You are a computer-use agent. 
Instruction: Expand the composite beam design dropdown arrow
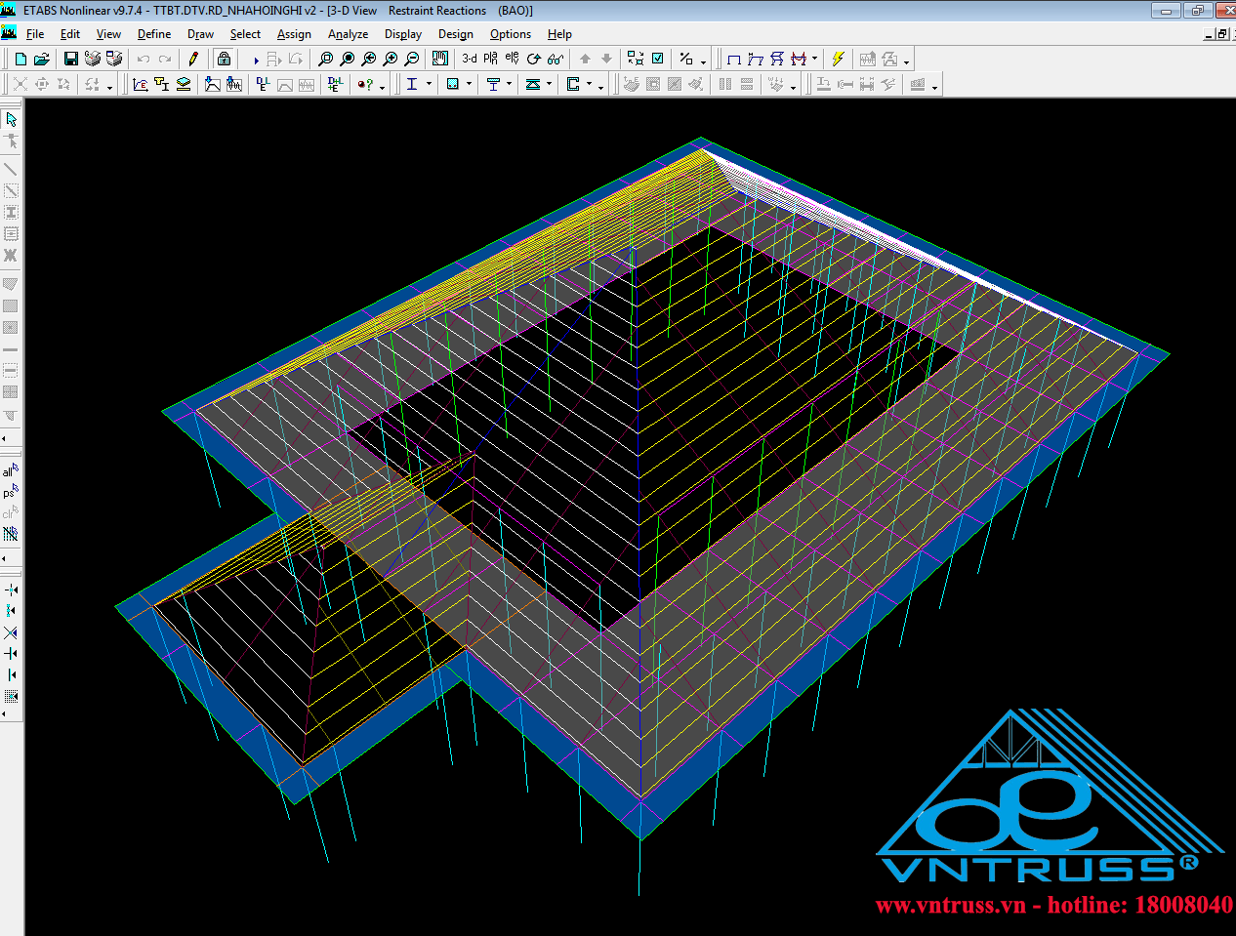click(x=510, y=85)
